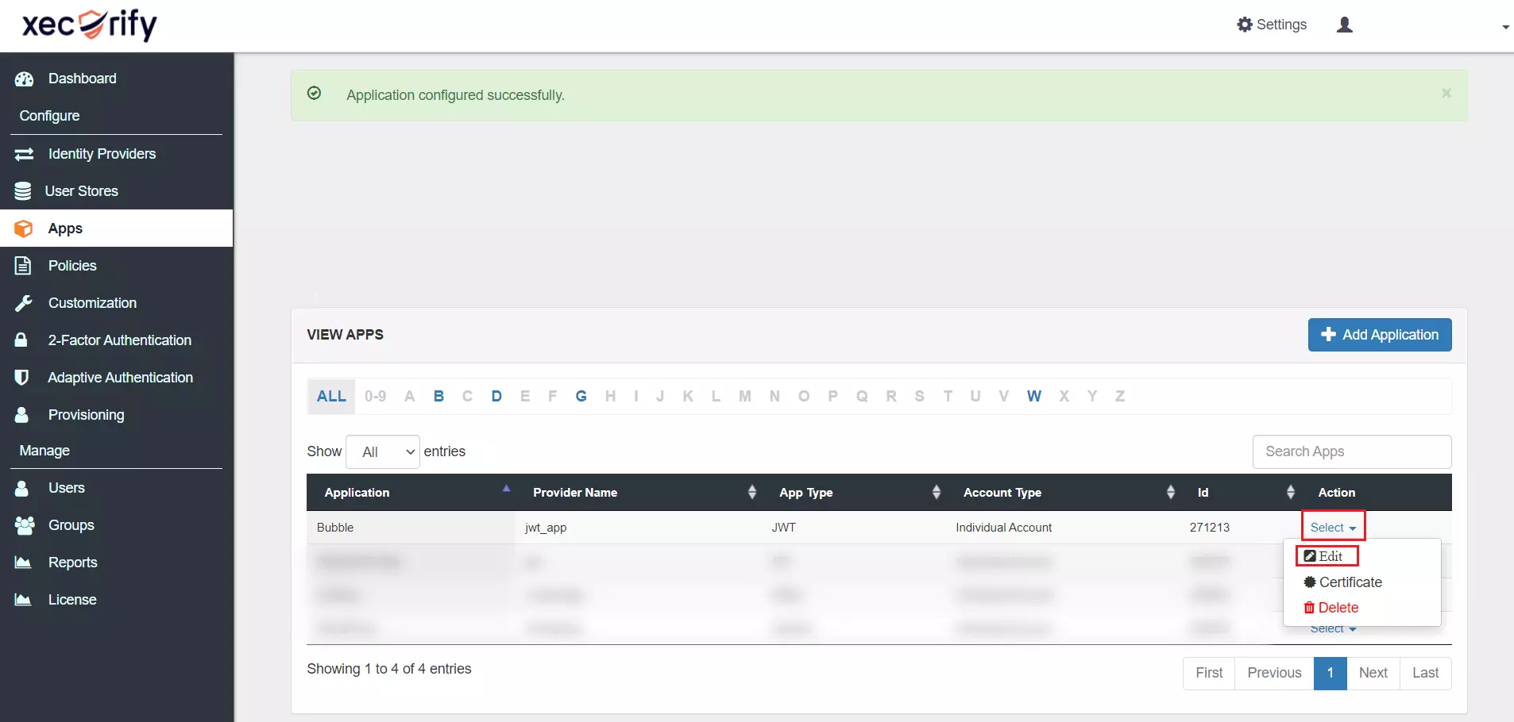Sort by Application column arrow
The image size is (1514, 722).
[506, 489]
